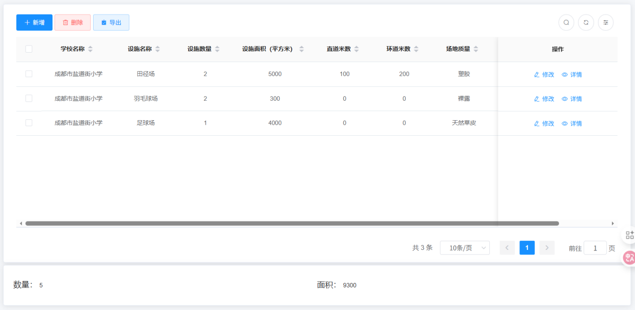Sort by 学校名称 column sort icon
Screen dimensions: 635x310
[x=90, y=49]
